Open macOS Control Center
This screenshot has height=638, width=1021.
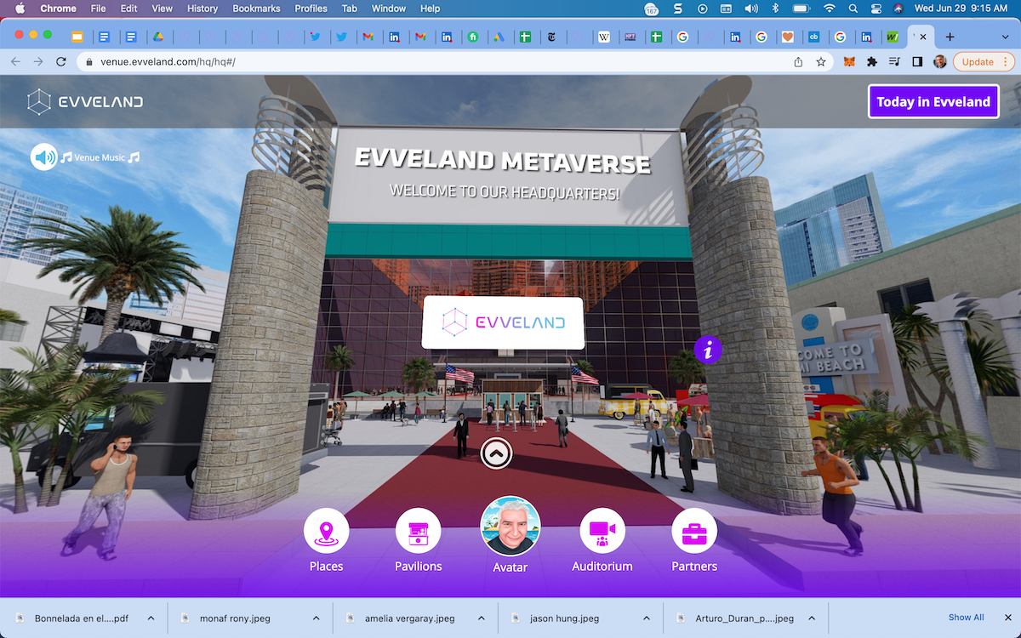[x=877, y=9]
